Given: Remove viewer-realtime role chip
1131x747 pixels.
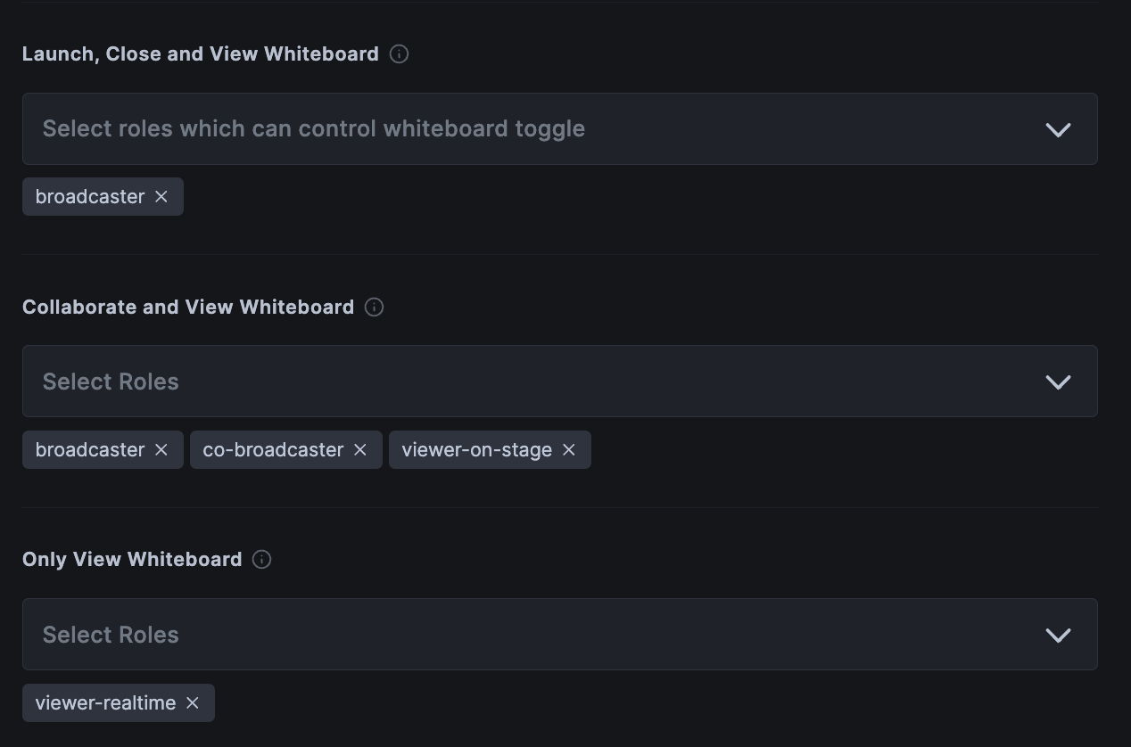Looking at the screenshot, I should point(193,703).
